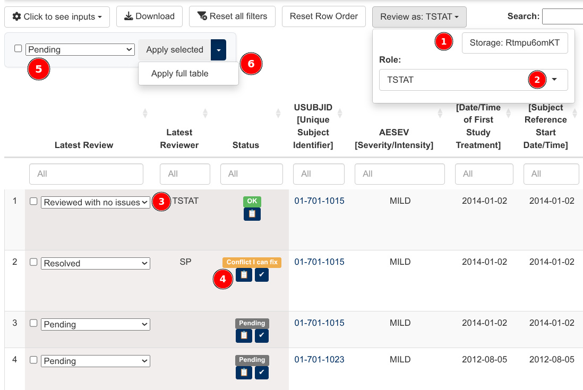Open the Review as: TSTAT menu
Viewport: 583px width, 390px height.
(419, 17)
